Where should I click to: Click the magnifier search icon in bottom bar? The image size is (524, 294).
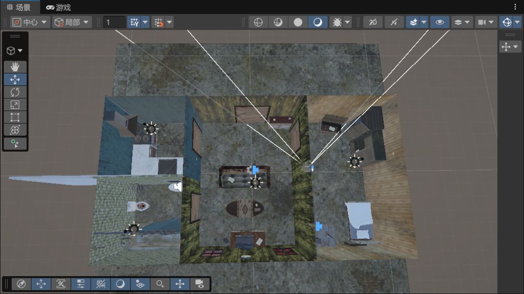(160, 284)
